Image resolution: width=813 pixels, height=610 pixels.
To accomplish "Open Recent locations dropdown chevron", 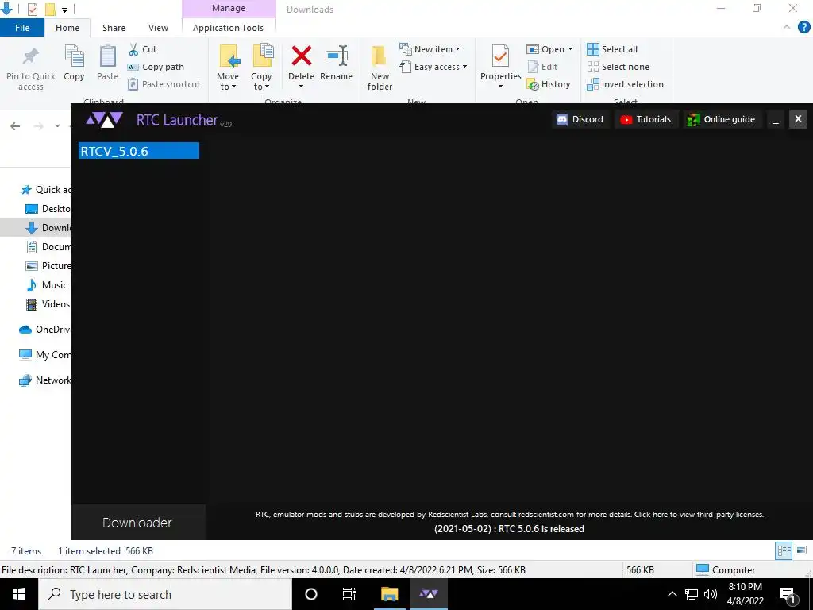I will point(57,126).
